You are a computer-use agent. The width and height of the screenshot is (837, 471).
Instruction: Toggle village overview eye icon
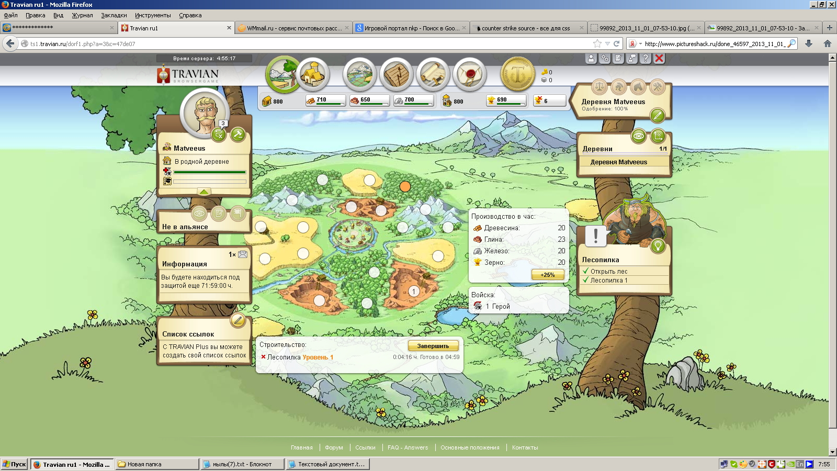pyautogui.click(x=639, y=137)
